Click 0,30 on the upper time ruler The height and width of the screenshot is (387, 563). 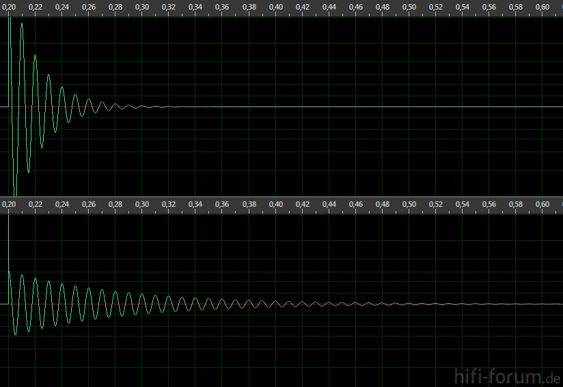pyautogui.click(x=142, y=7)
